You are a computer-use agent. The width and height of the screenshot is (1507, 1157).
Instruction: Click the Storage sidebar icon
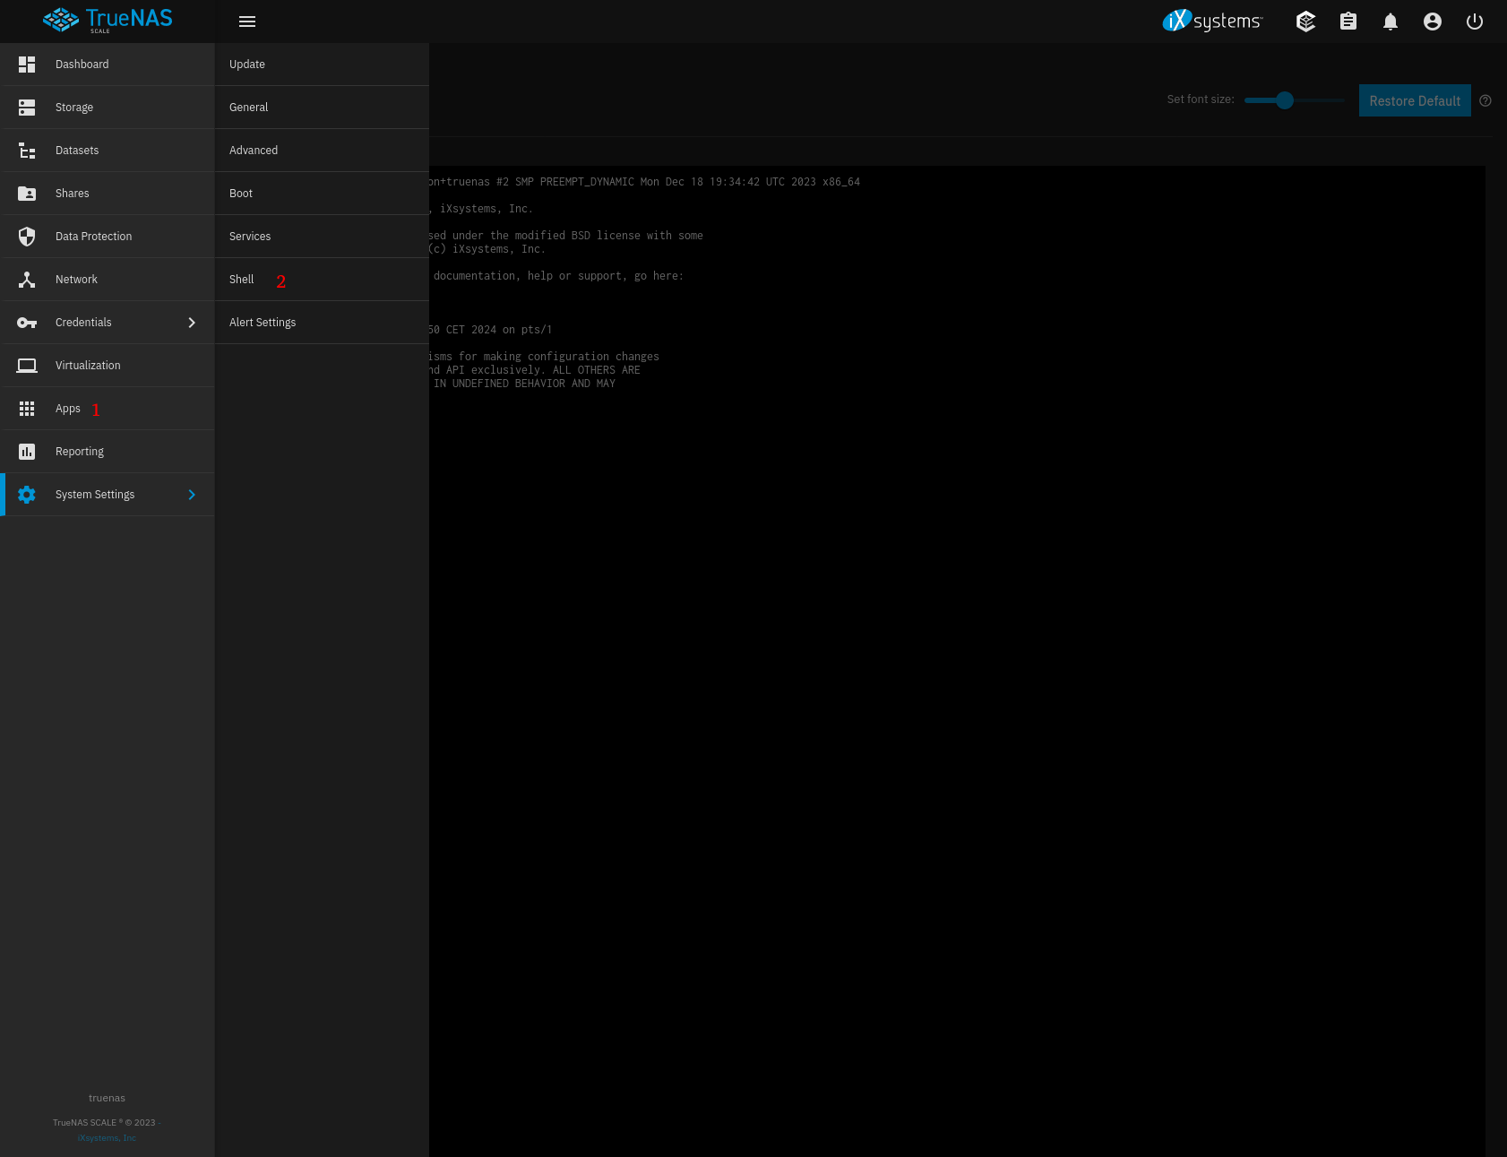[27, 108]
